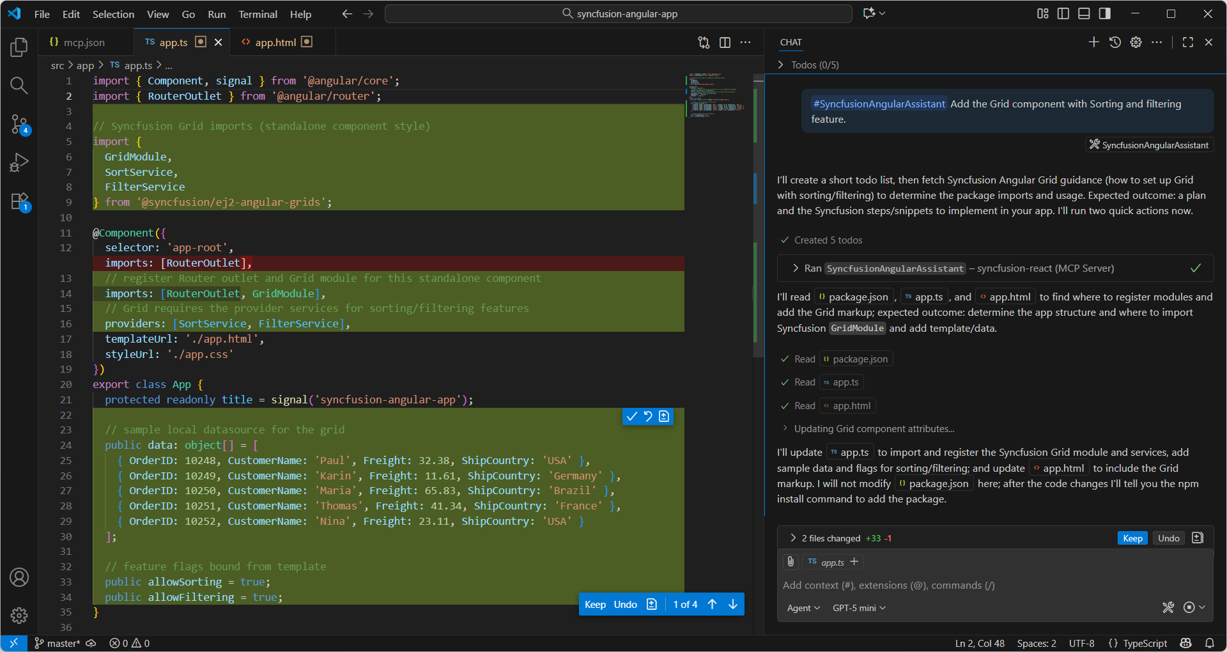Attach a file using the paperclip icon
This screenshot has height=652, width=1227.
coord(791,562)
